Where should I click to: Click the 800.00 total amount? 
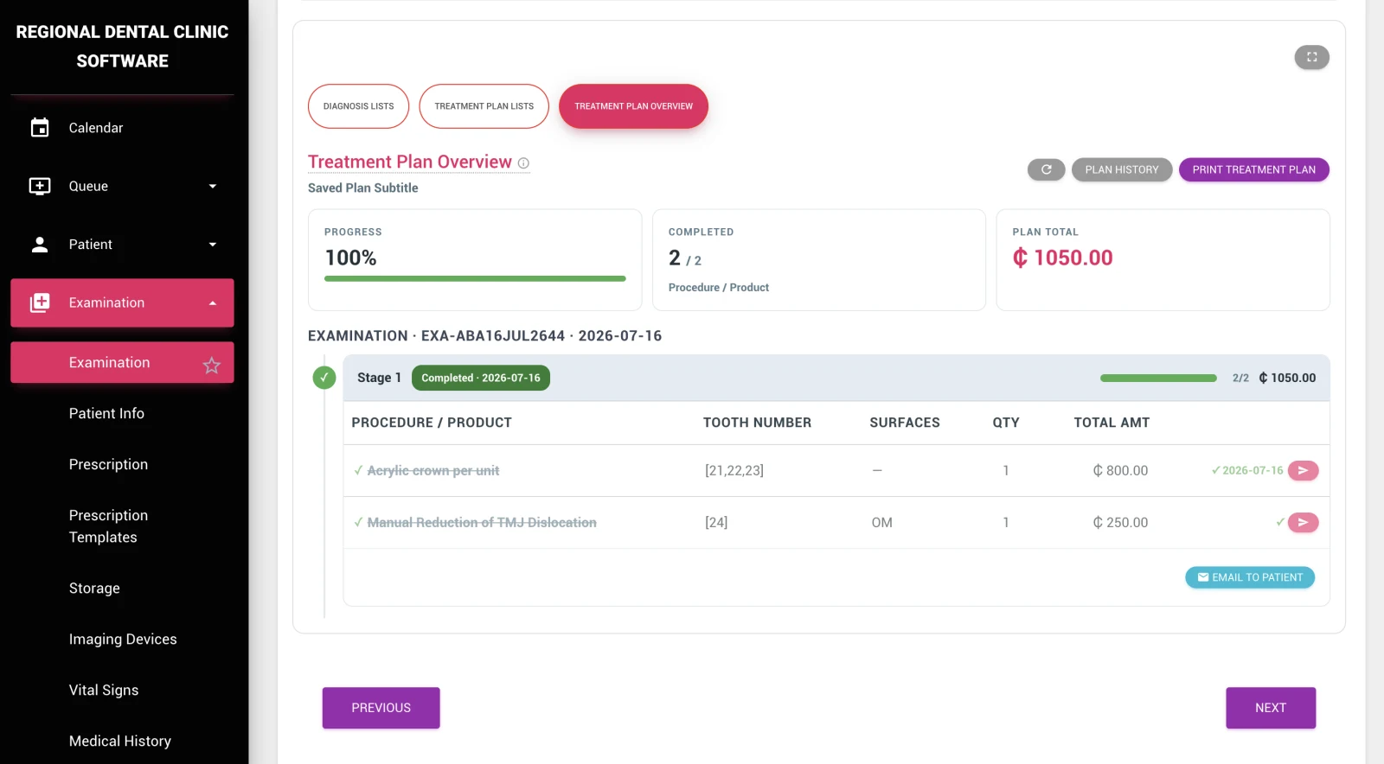[1120, 471]
